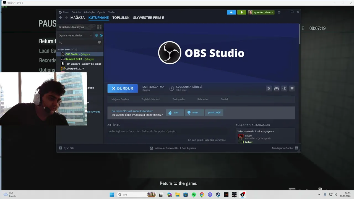Go to MAĞAZA tab
354x199 pixels.
(77, 17)
